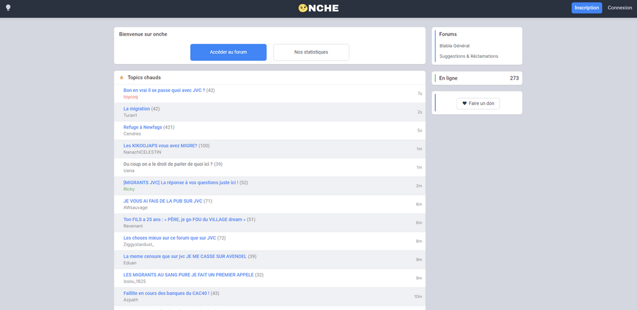Click the 10m timestamp on CAC40 topic row
This screenshot has height=310, width=637.
pos(418,296)
